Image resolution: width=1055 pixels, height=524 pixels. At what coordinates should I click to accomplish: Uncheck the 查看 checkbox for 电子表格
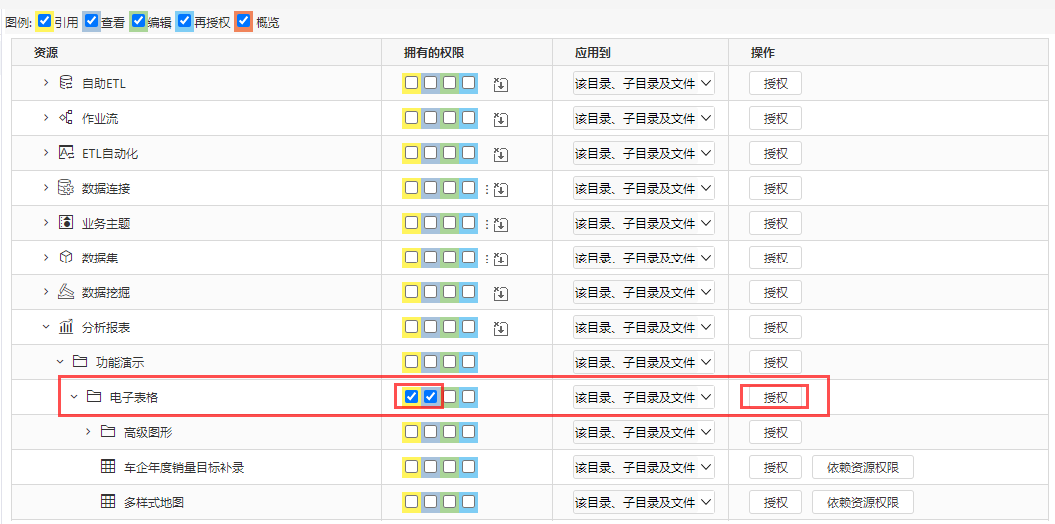pyautogui.click(x=431, y=397)
